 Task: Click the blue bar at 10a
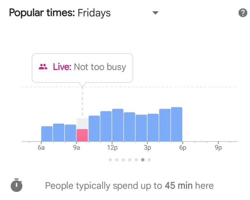pos(94,128)
